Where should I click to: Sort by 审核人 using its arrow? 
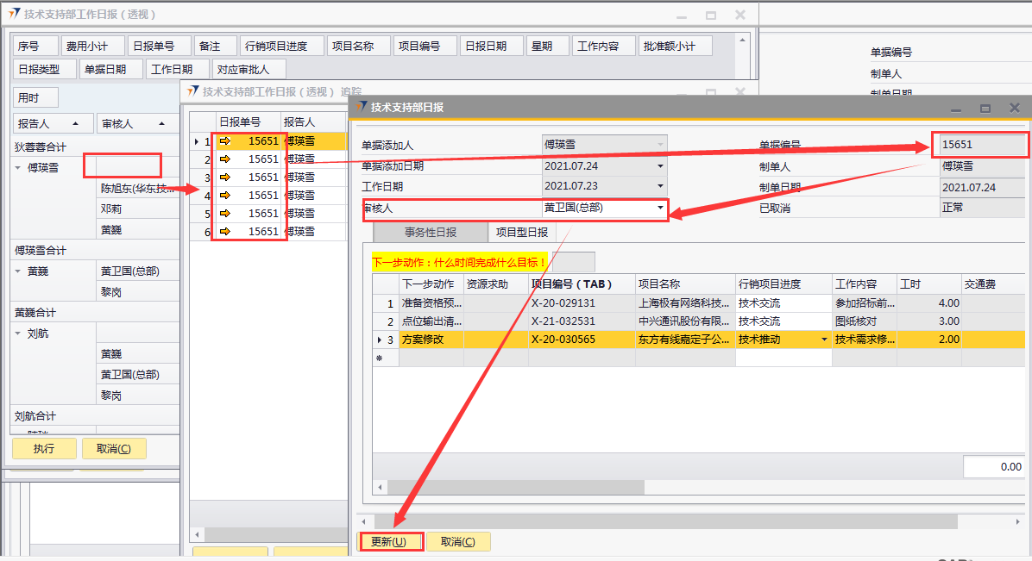(x=154, y=124)
